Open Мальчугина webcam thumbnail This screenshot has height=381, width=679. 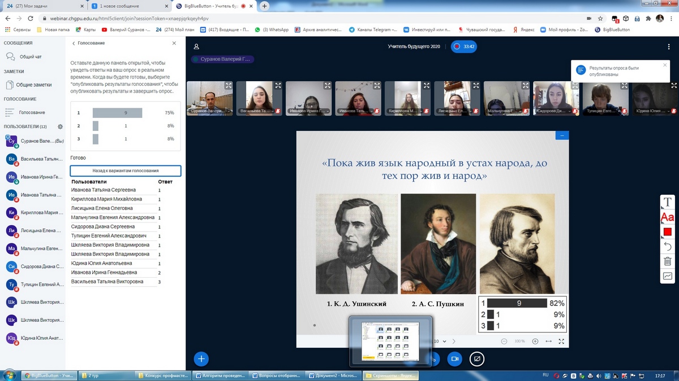tap(506, 99)
